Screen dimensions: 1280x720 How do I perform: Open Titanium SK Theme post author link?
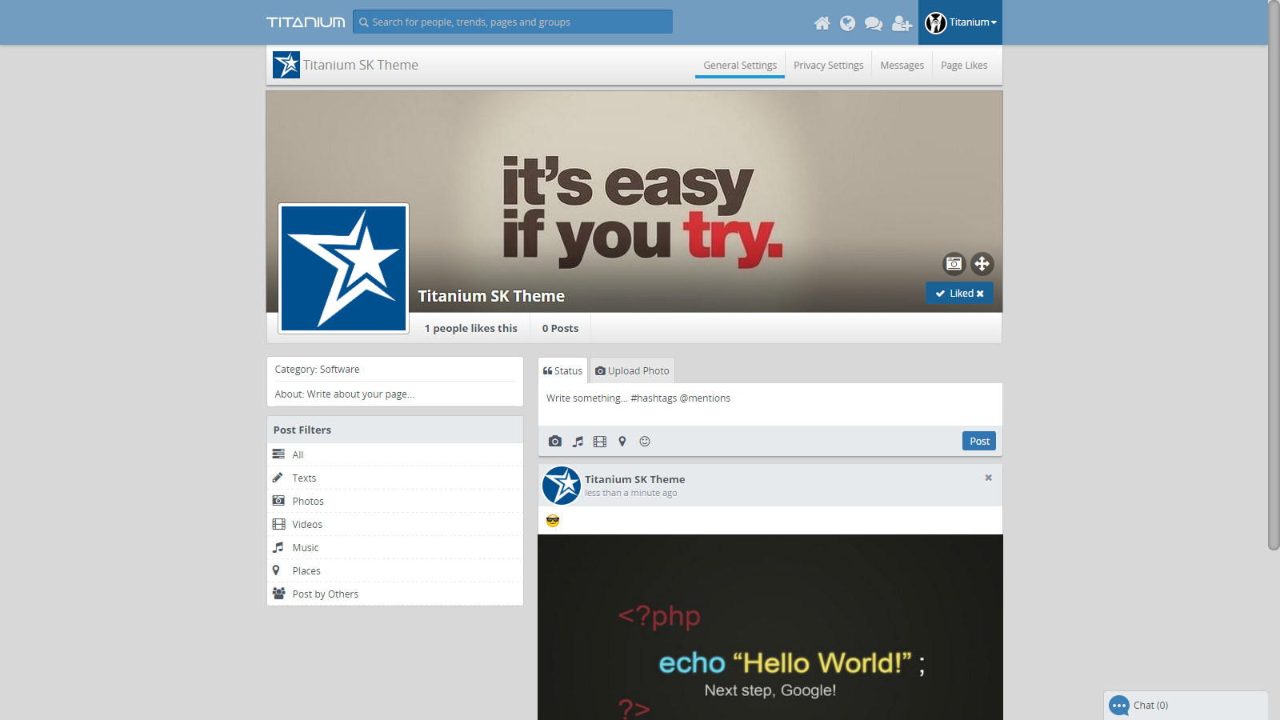634,479
